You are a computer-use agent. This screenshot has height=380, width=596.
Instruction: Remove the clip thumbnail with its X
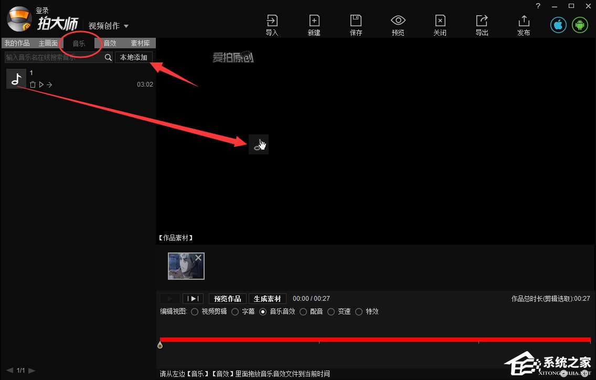(x=198, y=258)
